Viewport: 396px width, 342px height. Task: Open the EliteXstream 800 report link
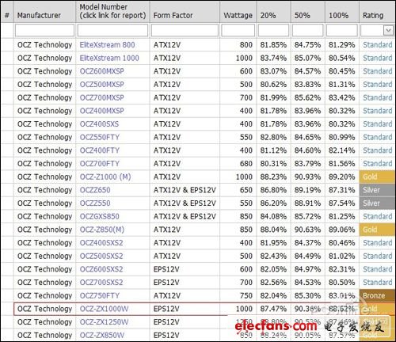tap(107, 45)
